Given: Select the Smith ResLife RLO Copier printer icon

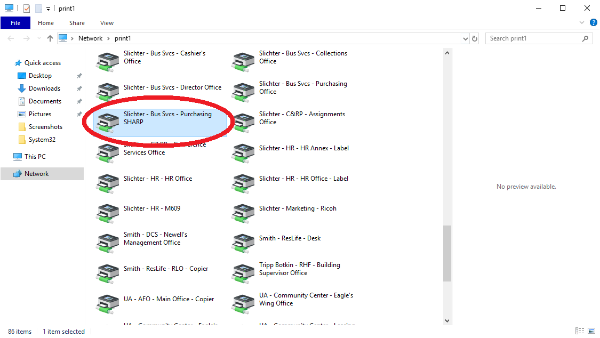Looking at the screenshot, I should click(108, 274).
